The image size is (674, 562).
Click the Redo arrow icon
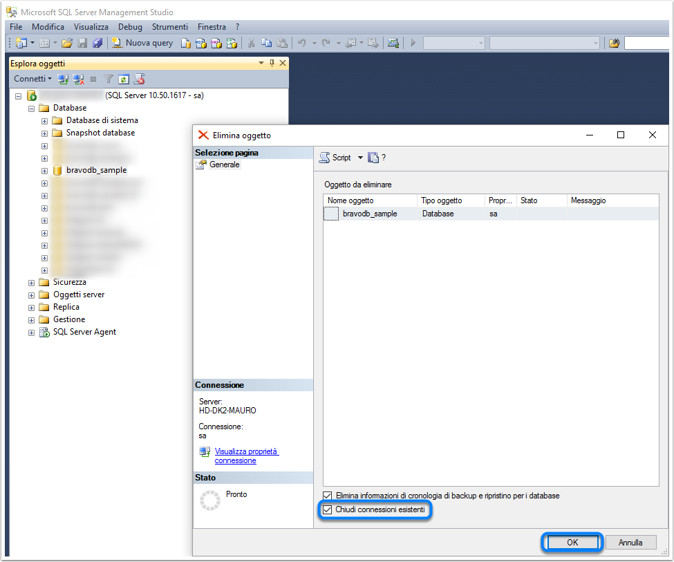(326, 43)
